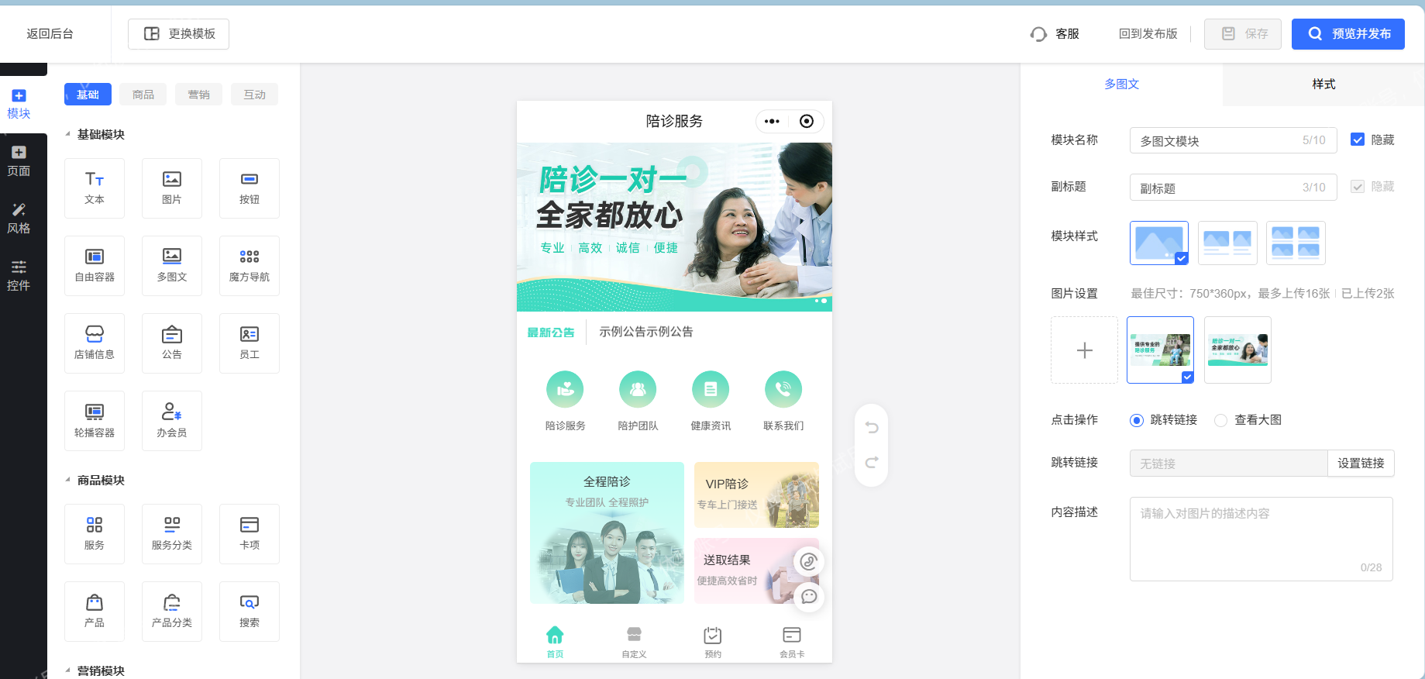The height and width of the screenshot is (679, 1425).
Task: Open 控件 controls panel in sidebar
Action: click(19, 276)
